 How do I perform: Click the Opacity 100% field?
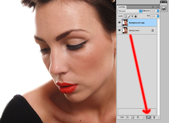(154, 11)
